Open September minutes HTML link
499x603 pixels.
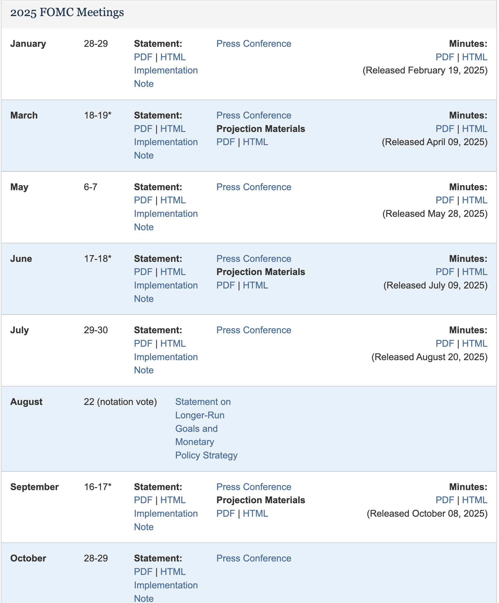point(475,500)
